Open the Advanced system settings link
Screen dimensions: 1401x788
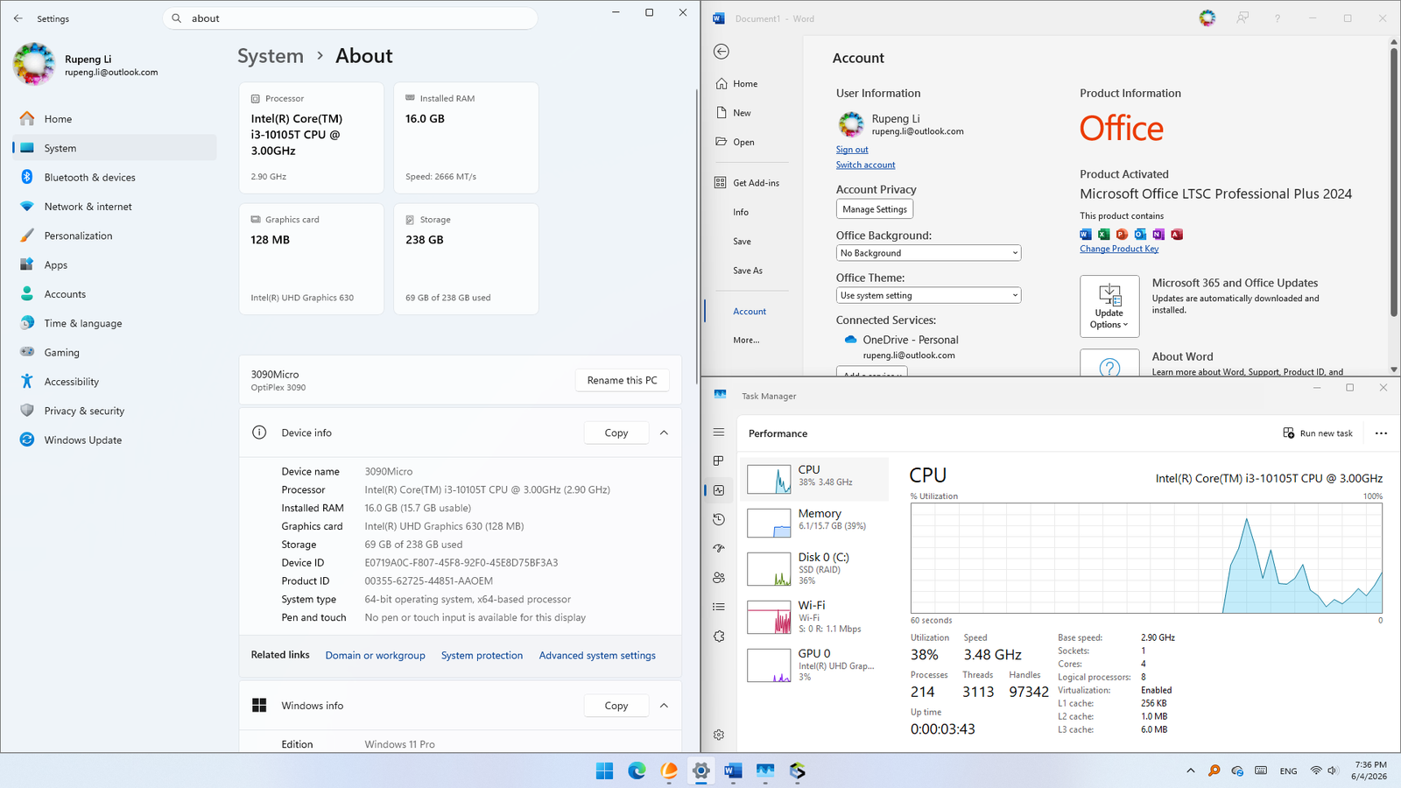coord(597,655)
